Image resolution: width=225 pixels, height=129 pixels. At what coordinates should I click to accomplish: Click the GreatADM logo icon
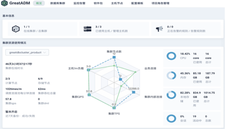pyautogui.click(x=4, y=3)
